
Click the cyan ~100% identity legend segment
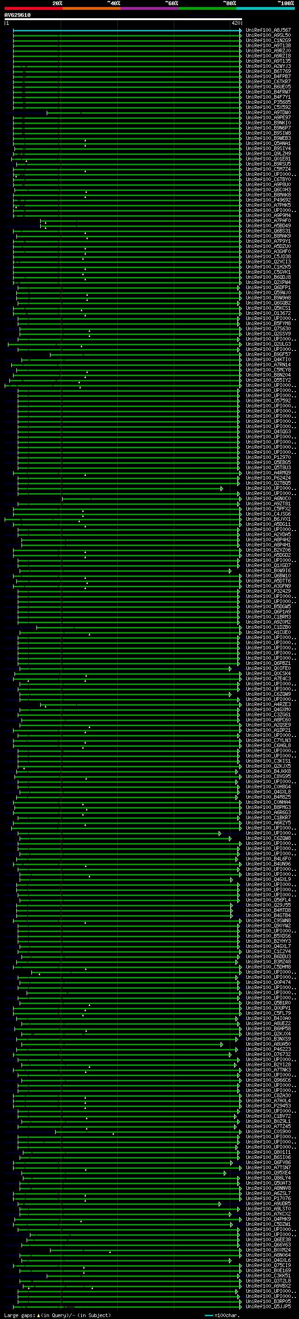click(265, 8)
